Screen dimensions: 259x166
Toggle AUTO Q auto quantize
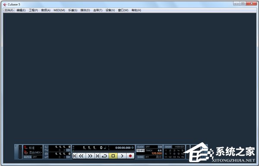coord(28,157)
